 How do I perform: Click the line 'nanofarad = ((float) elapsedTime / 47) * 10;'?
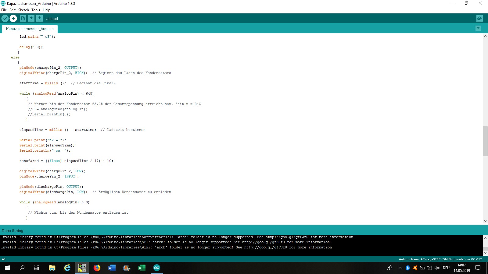66,161
